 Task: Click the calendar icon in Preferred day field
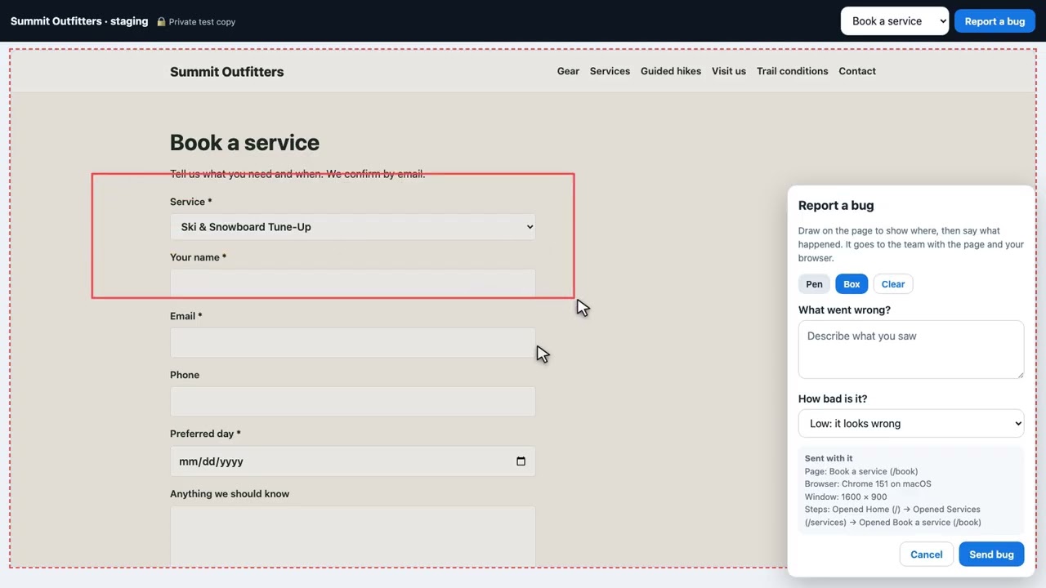521,461
